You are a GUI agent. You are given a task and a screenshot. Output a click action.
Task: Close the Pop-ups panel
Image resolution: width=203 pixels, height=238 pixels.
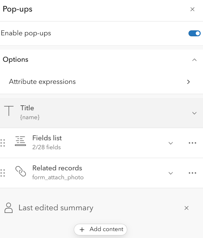[x=192, y=9]
